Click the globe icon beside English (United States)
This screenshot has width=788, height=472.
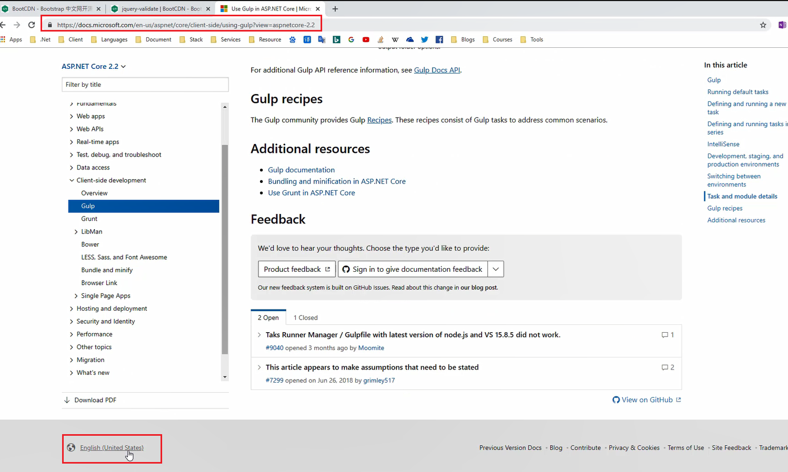click(x=71, y=448)
